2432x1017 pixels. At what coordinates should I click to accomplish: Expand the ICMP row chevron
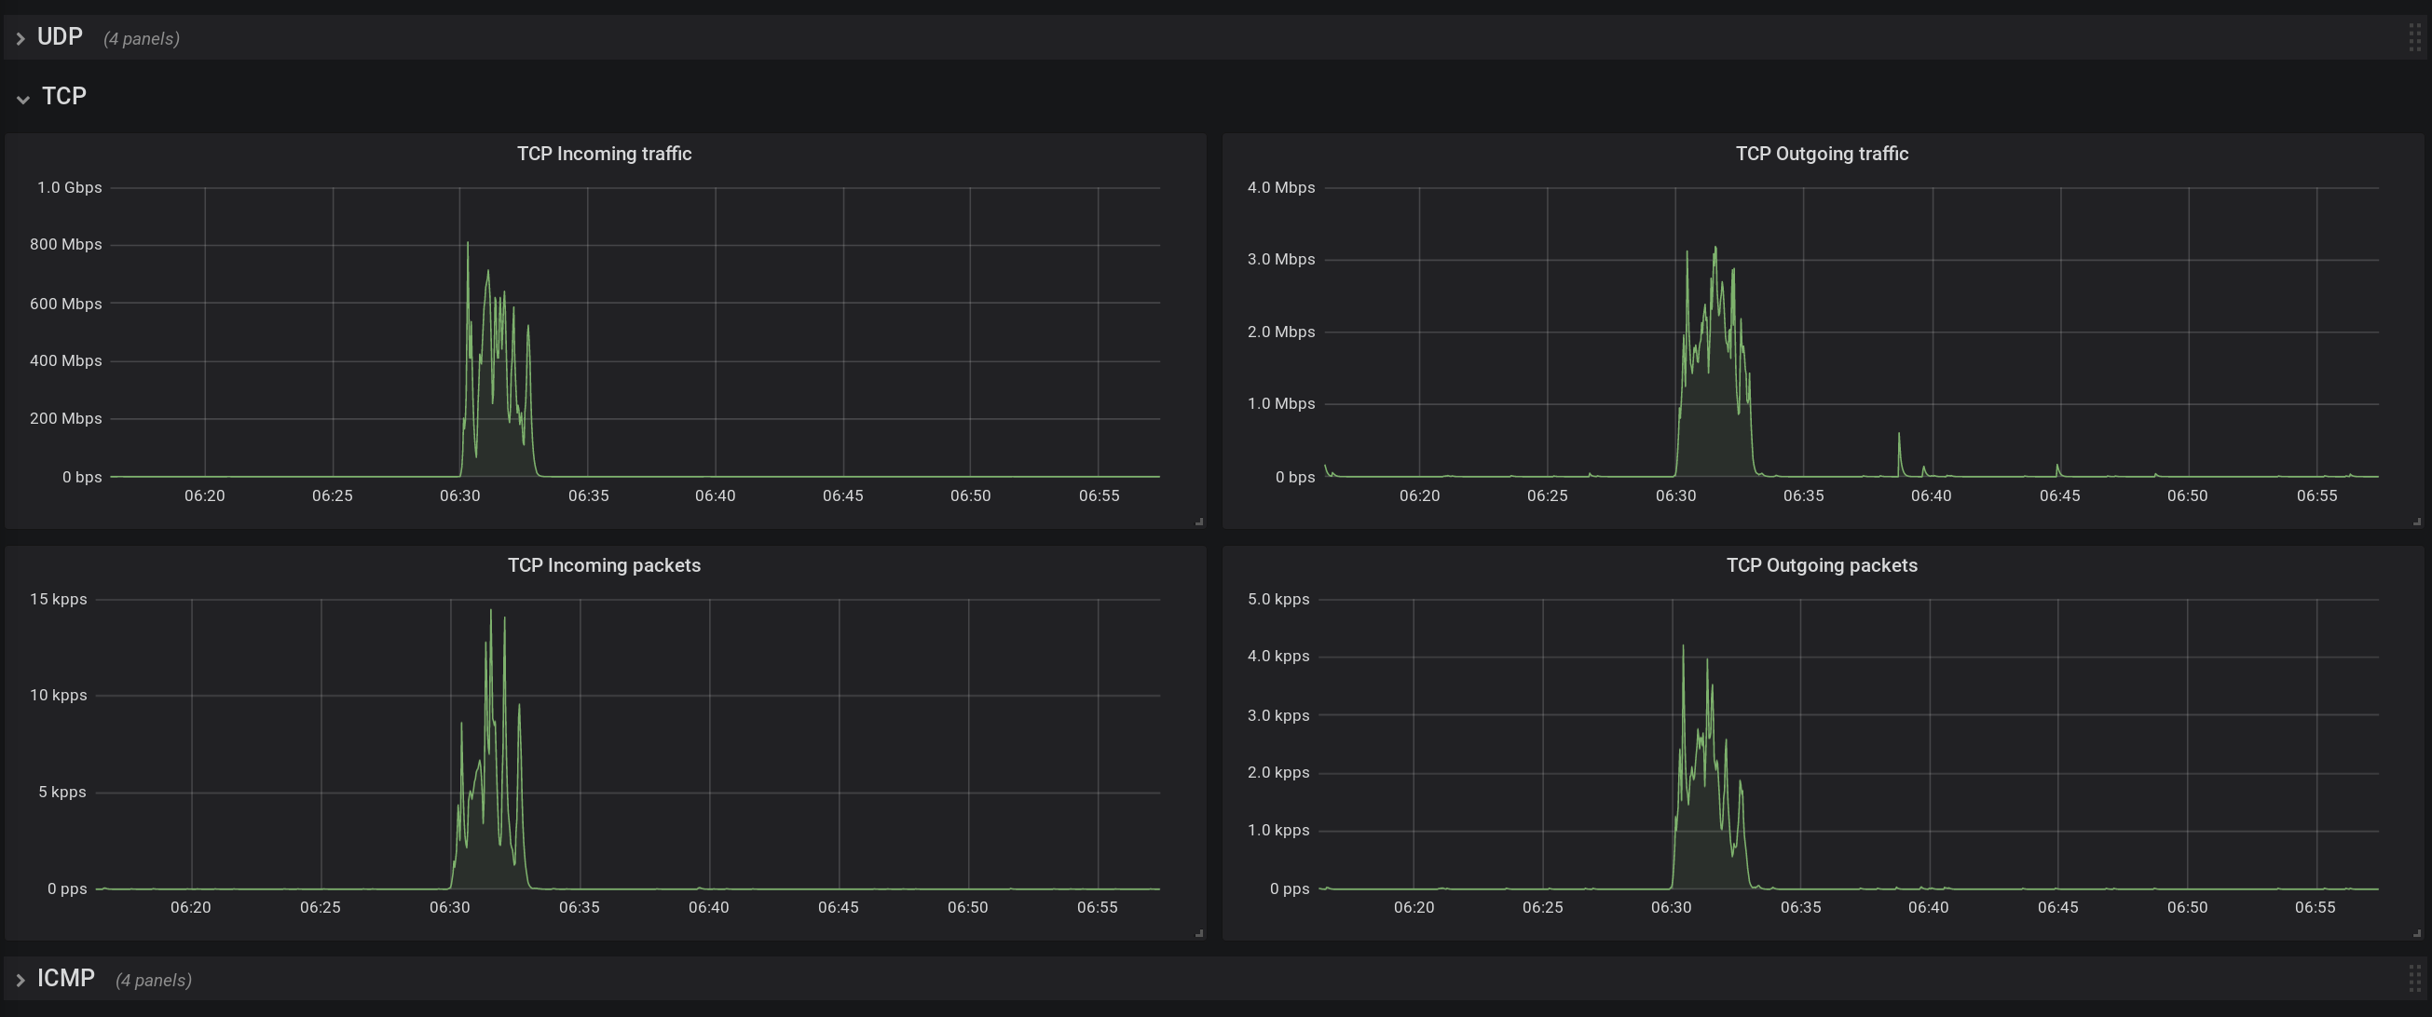pos(20,980)
